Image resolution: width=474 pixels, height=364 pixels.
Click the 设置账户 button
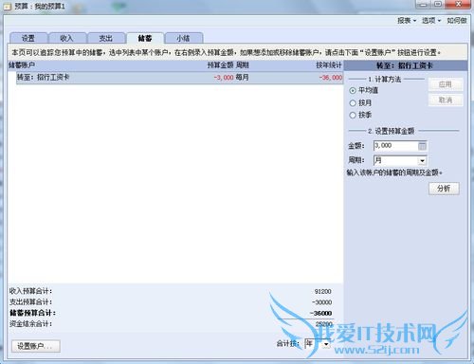coord(36,346)
